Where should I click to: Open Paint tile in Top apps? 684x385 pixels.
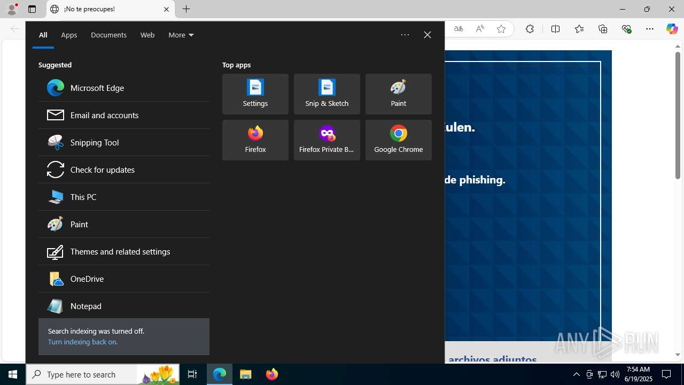[x=399, y=94]
